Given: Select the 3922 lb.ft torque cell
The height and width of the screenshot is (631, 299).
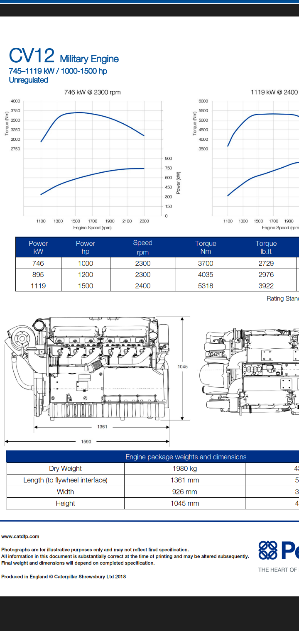Looking at the screenshot, I should [266, 286].
